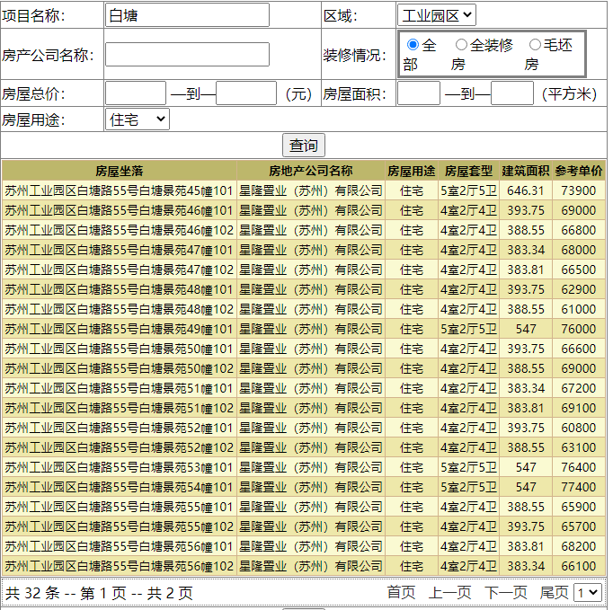Select the address 白塘景苑46幢101
The height and width of the screenshot is (610, 613).
pos(119,210)
